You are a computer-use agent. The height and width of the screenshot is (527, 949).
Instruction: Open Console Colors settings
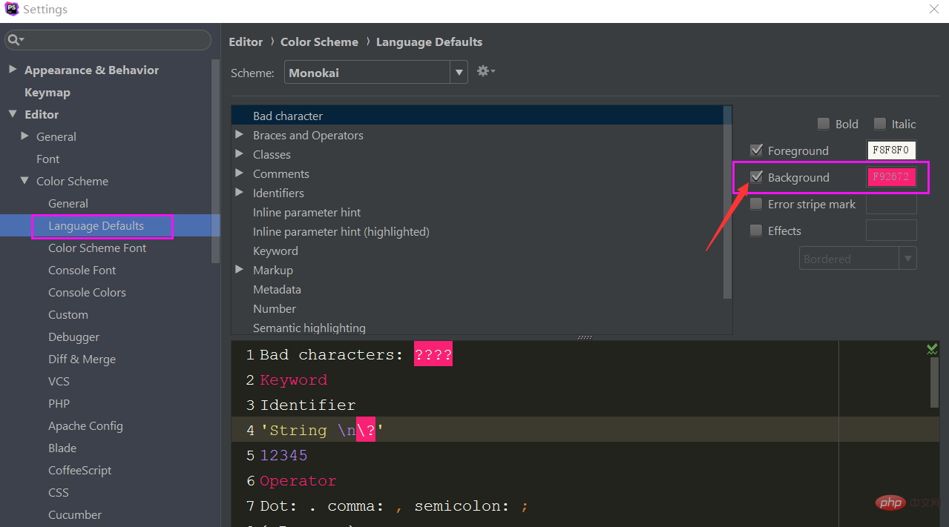tap(88, 292)
